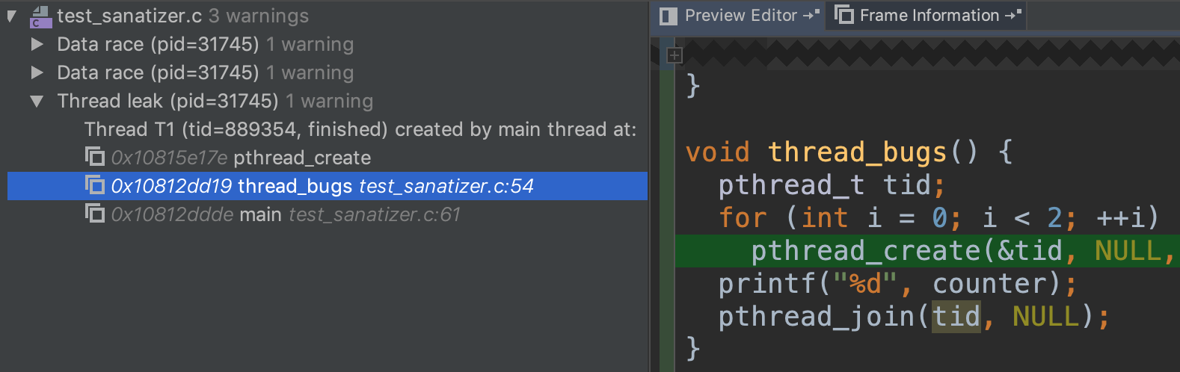Click the frame icon beside the main entry
The image size is (1180, 372).
[94, 214]
